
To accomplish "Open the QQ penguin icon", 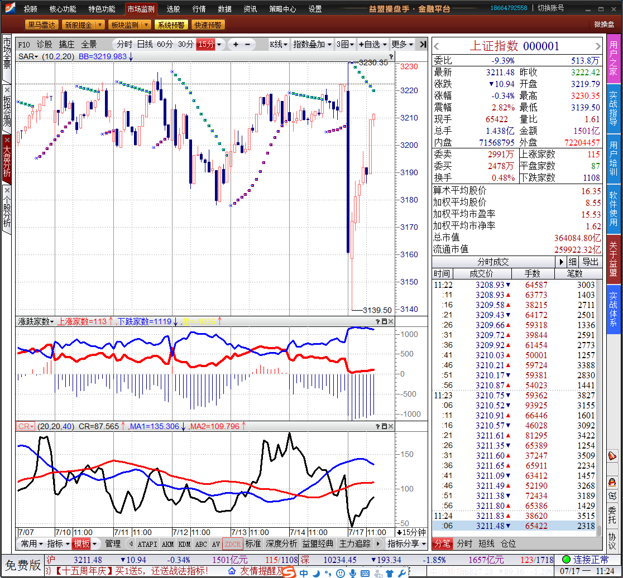I will pyautogui.click(x=612, y=483).
